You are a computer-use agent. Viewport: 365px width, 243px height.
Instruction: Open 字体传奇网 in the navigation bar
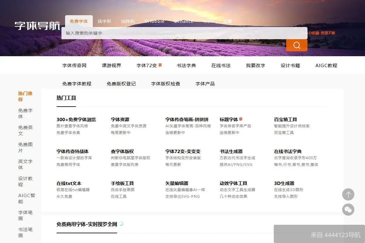click(x=74, y=65)
